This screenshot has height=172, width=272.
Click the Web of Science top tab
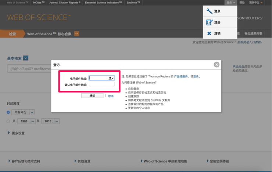click(x=17, y=3)
